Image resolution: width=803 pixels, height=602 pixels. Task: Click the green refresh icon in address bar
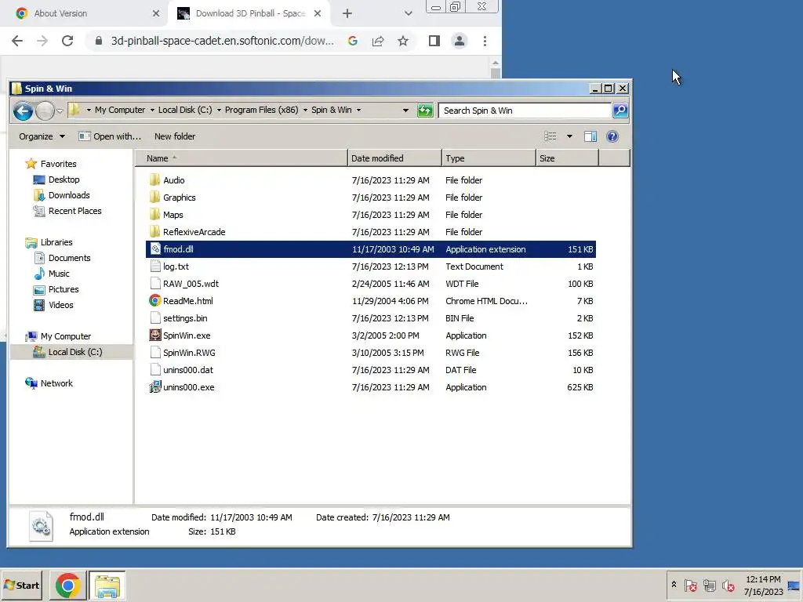425,111
